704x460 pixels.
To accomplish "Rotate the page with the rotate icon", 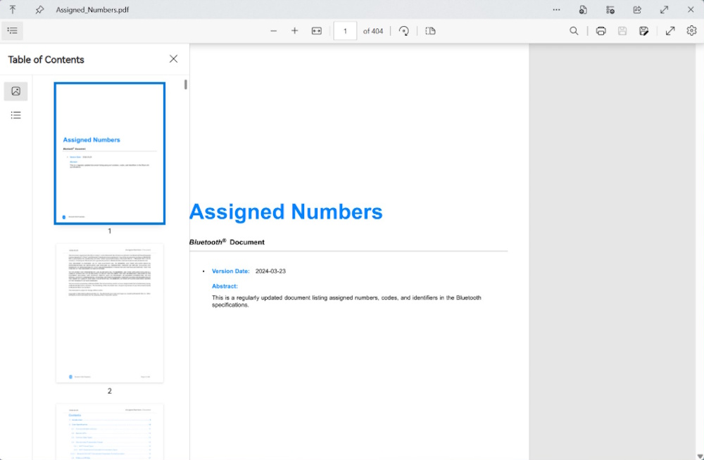I will (403, 31).
